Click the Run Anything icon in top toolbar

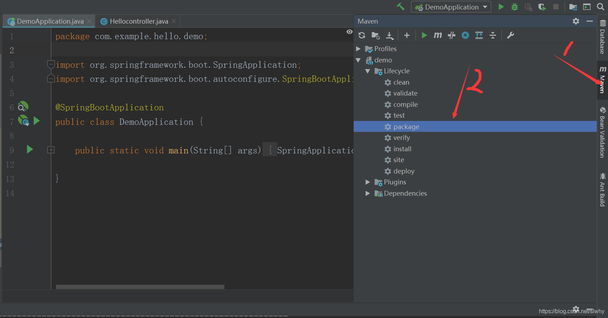(x=587, y=7)
